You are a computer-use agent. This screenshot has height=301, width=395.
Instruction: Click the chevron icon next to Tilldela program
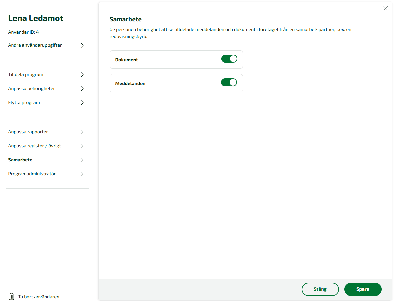82,75
